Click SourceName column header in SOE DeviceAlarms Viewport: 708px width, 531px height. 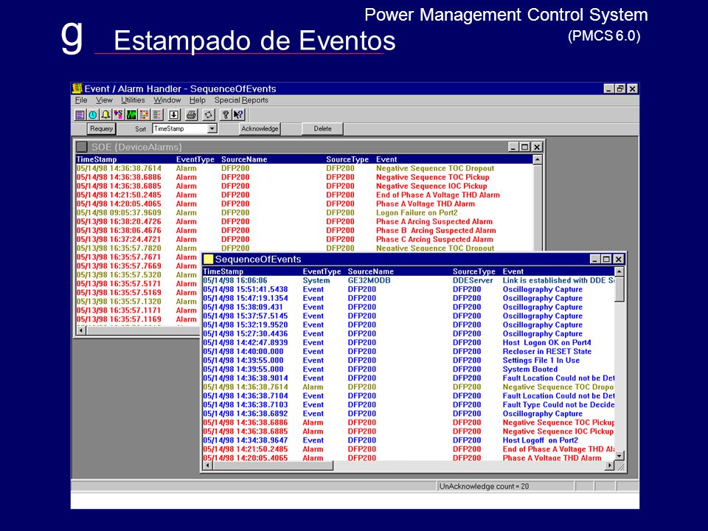(244, 159)
